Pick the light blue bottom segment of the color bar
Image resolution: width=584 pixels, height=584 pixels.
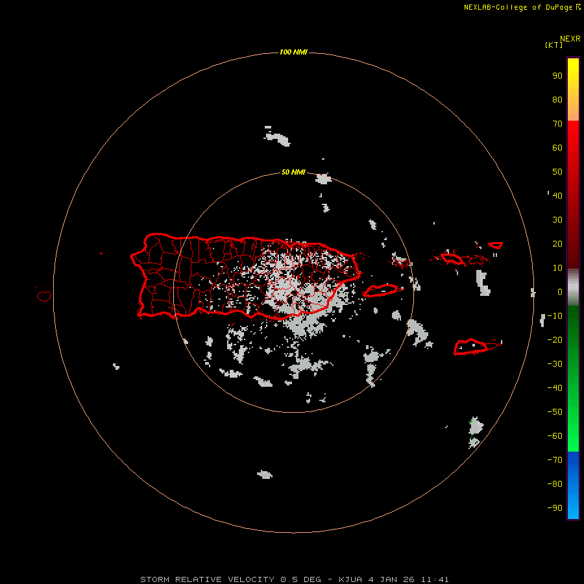click(573, 503)
